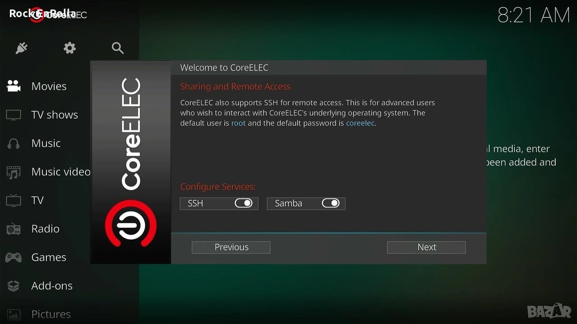Click the 'Configure Services:' label

(218, 187)
